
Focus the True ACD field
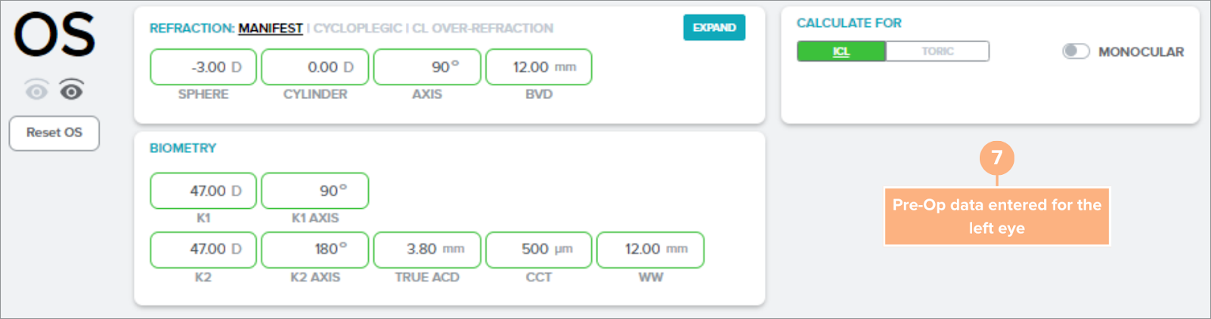coord(427,250)
